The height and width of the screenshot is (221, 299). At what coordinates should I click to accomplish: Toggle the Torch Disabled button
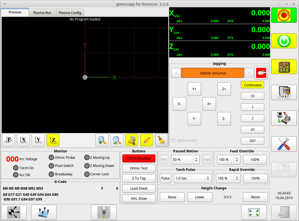tap(139, 158)
